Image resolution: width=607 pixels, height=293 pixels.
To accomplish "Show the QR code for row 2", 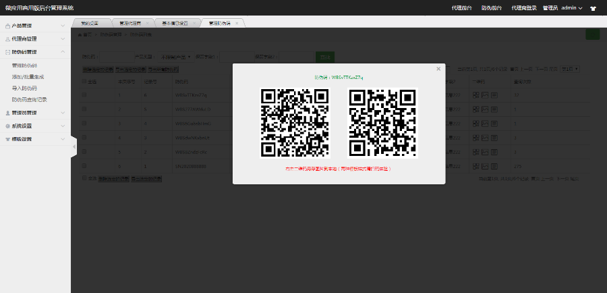I will pos(475,109).
